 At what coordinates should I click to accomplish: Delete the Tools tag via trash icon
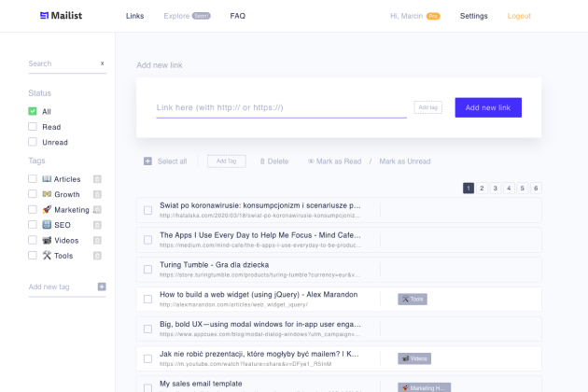point(97,256)
